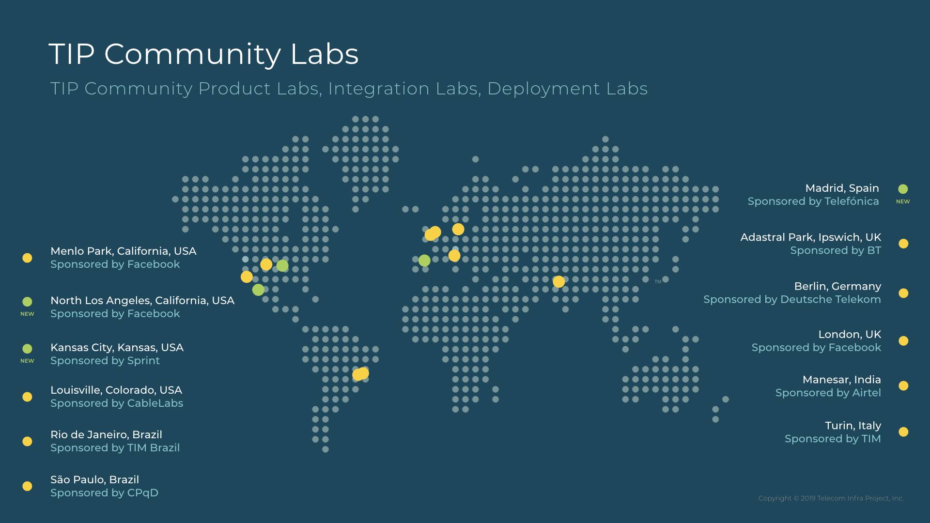Click the yellow legend dot beside Manesar, India

pos(903,386)
